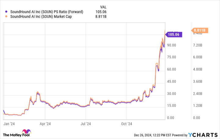
Task: Click the Oct '24 date axis label
Action: [127, 124]
